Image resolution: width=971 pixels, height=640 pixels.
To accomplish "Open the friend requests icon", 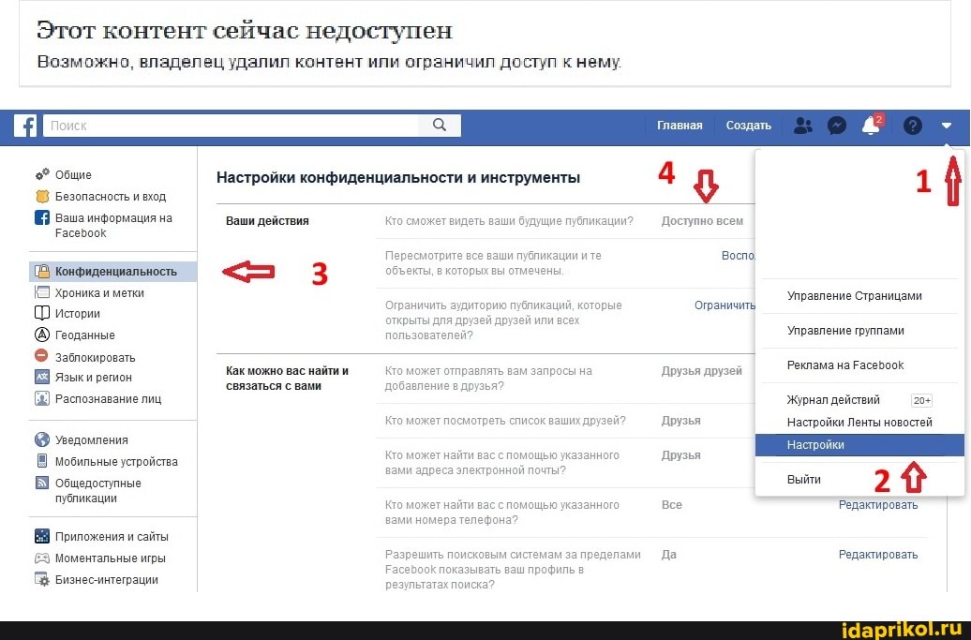I will pyautogui.click(x=802, y=126).
